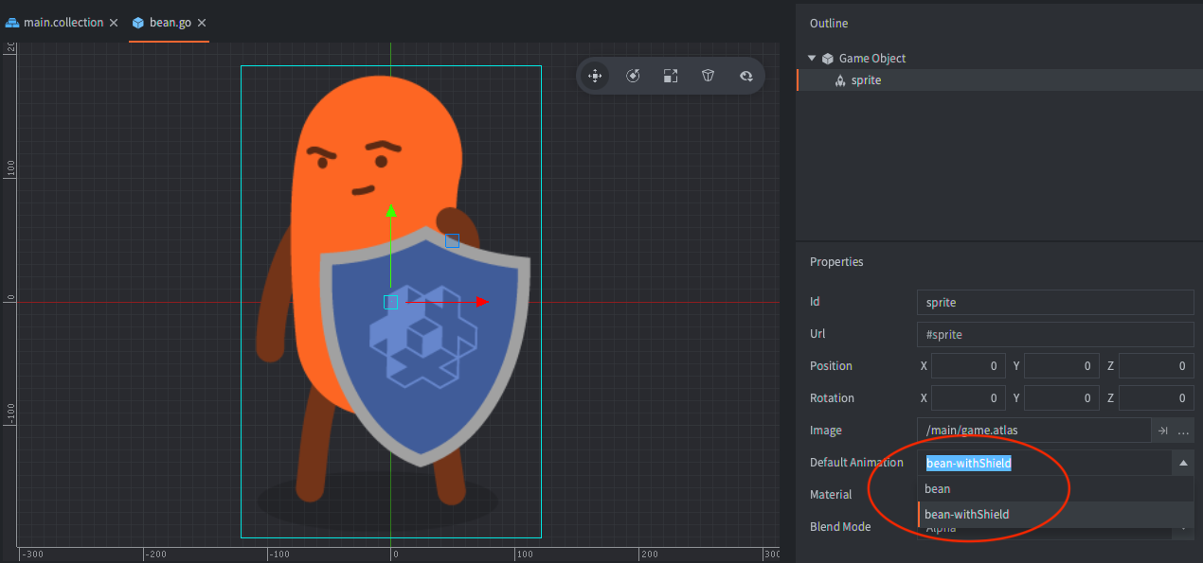The height and width of the screenshot is (563, 1203).
Task: Click the sprite component icon in Outline
Action: 839,80
